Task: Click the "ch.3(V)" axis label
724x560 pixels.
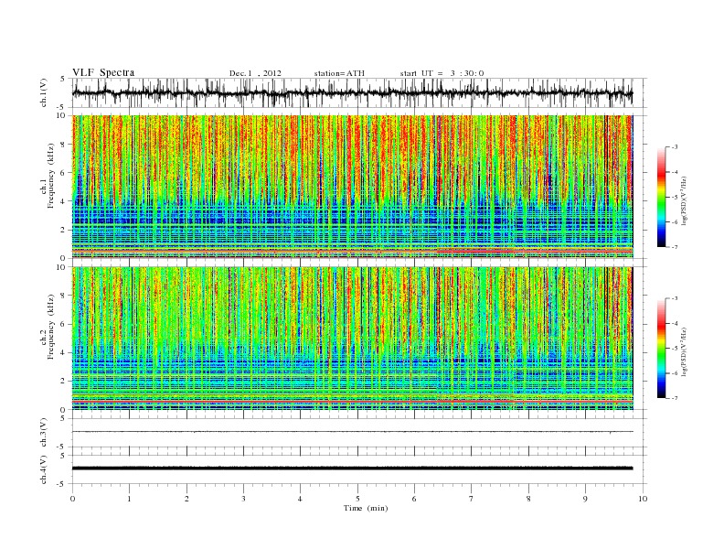Action: (44, 433)
